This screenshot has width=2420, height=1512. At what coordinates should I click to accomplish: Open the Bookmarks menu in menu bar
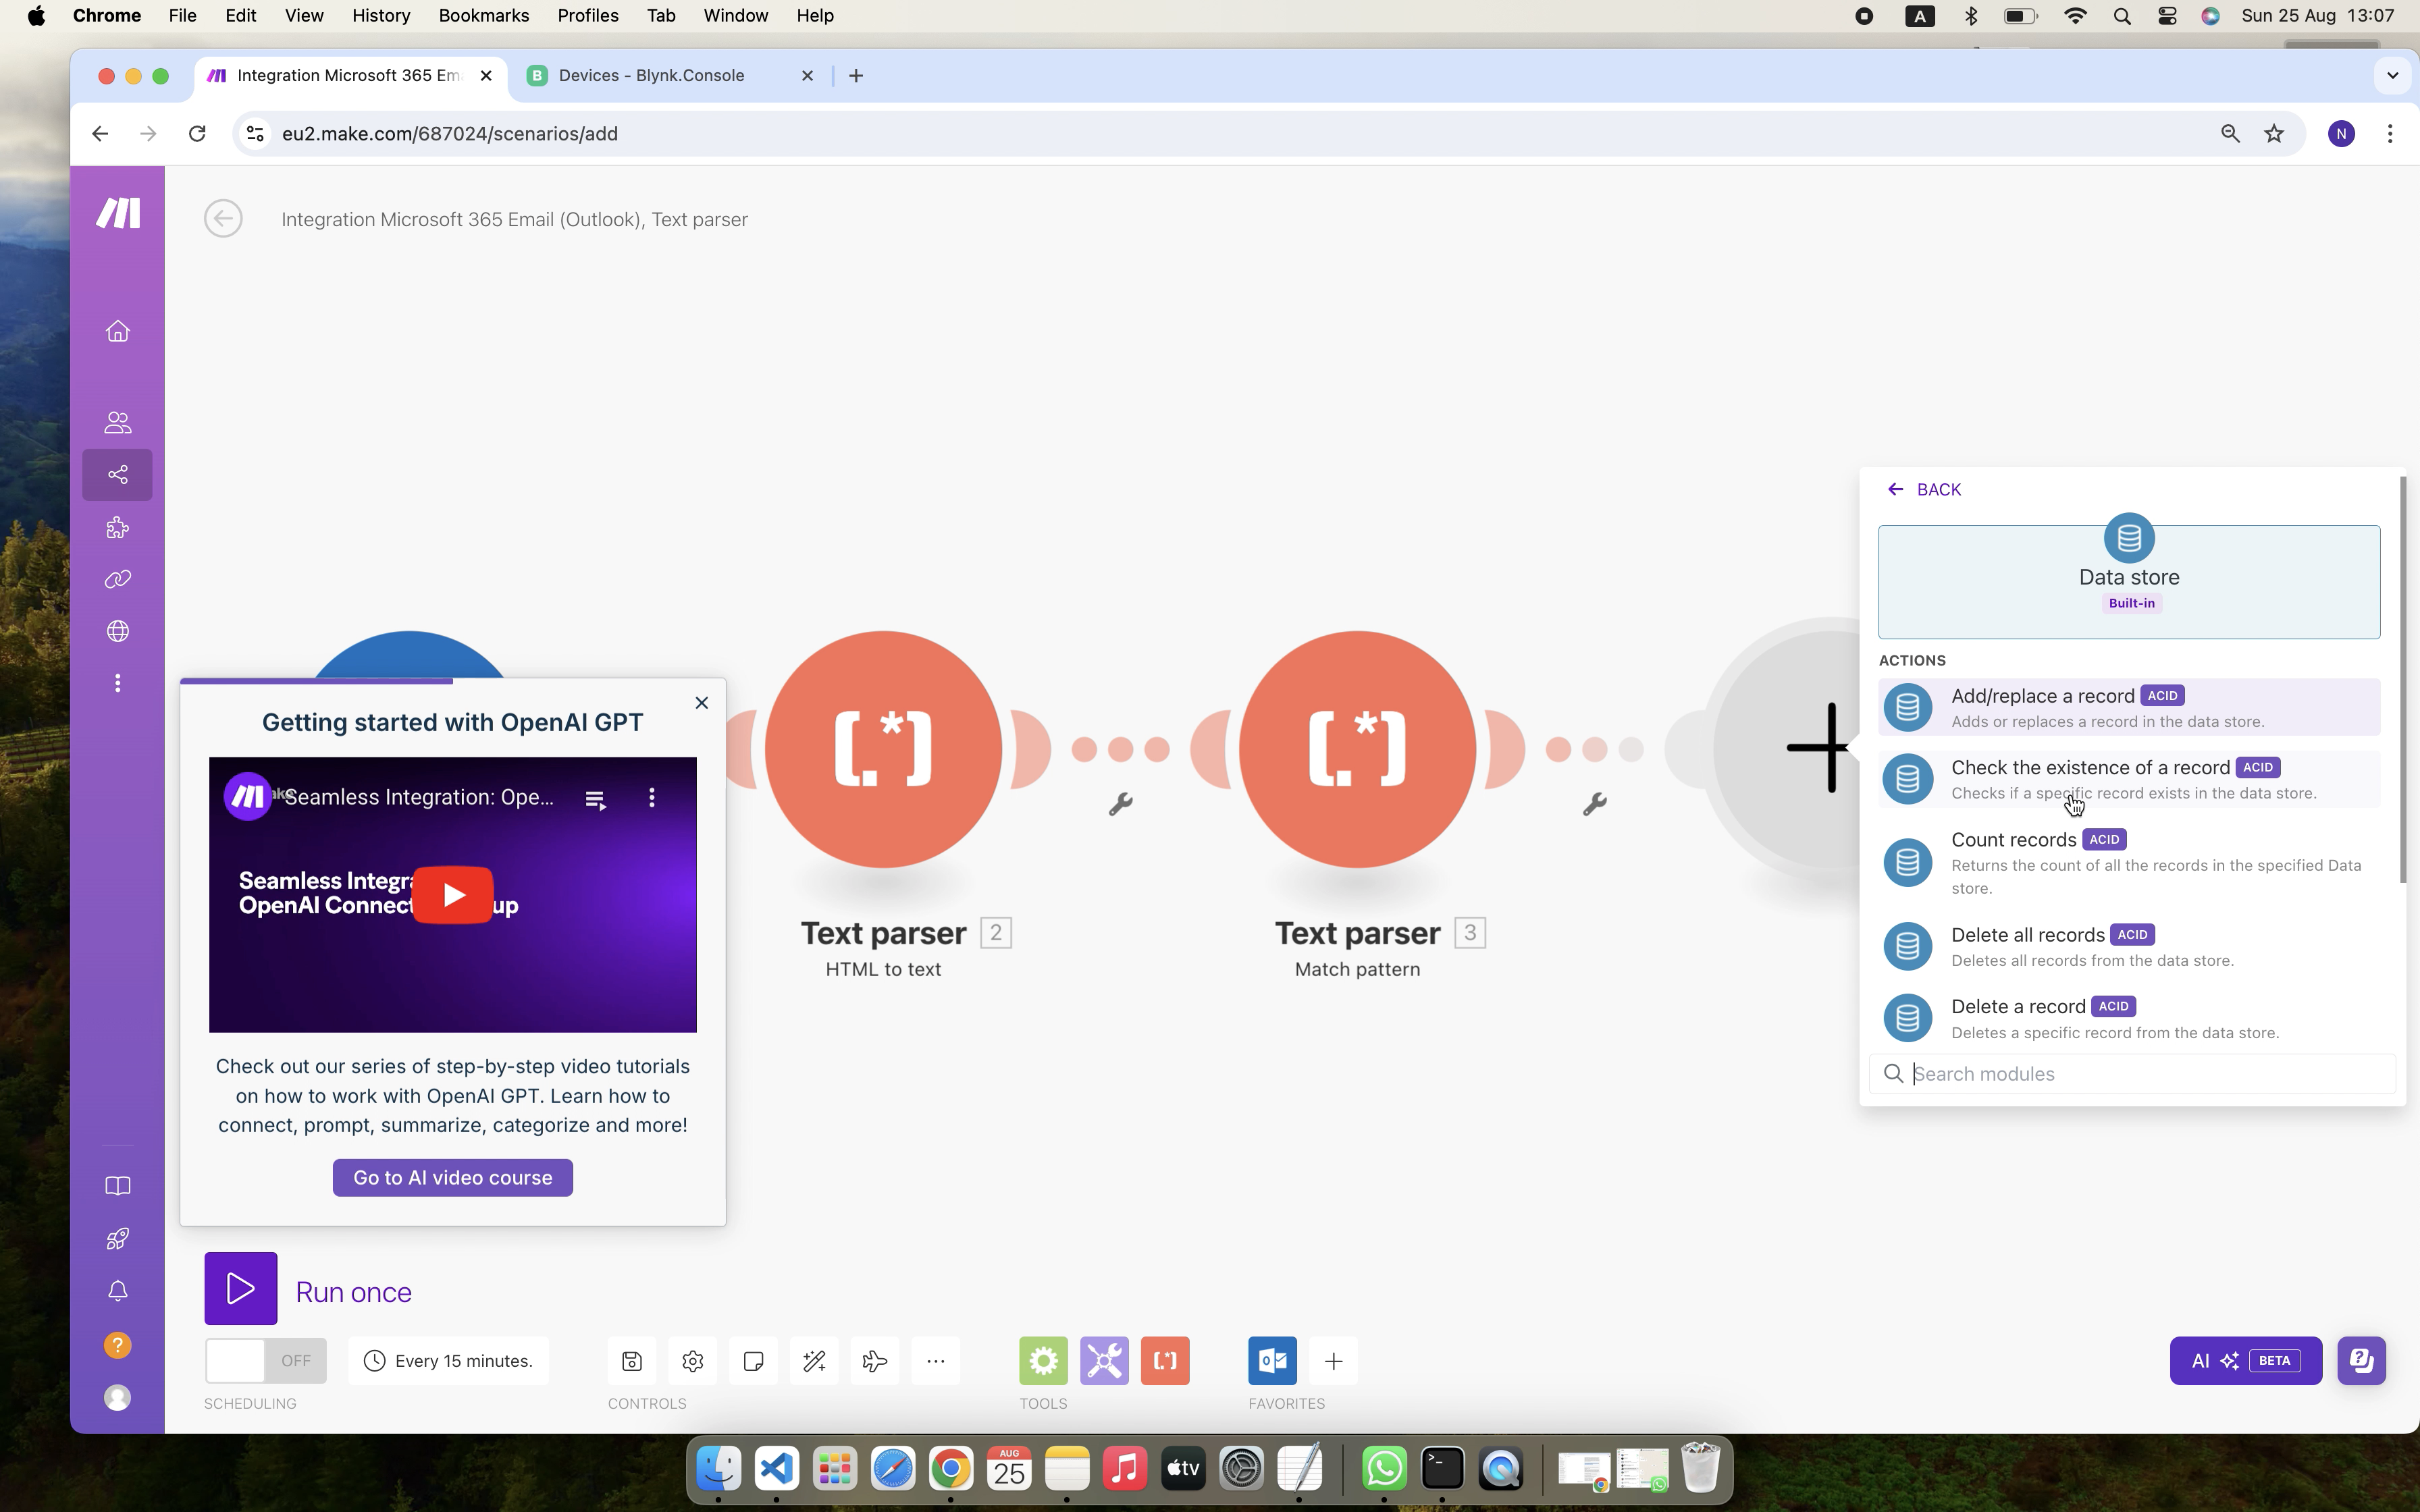(484, 16)
